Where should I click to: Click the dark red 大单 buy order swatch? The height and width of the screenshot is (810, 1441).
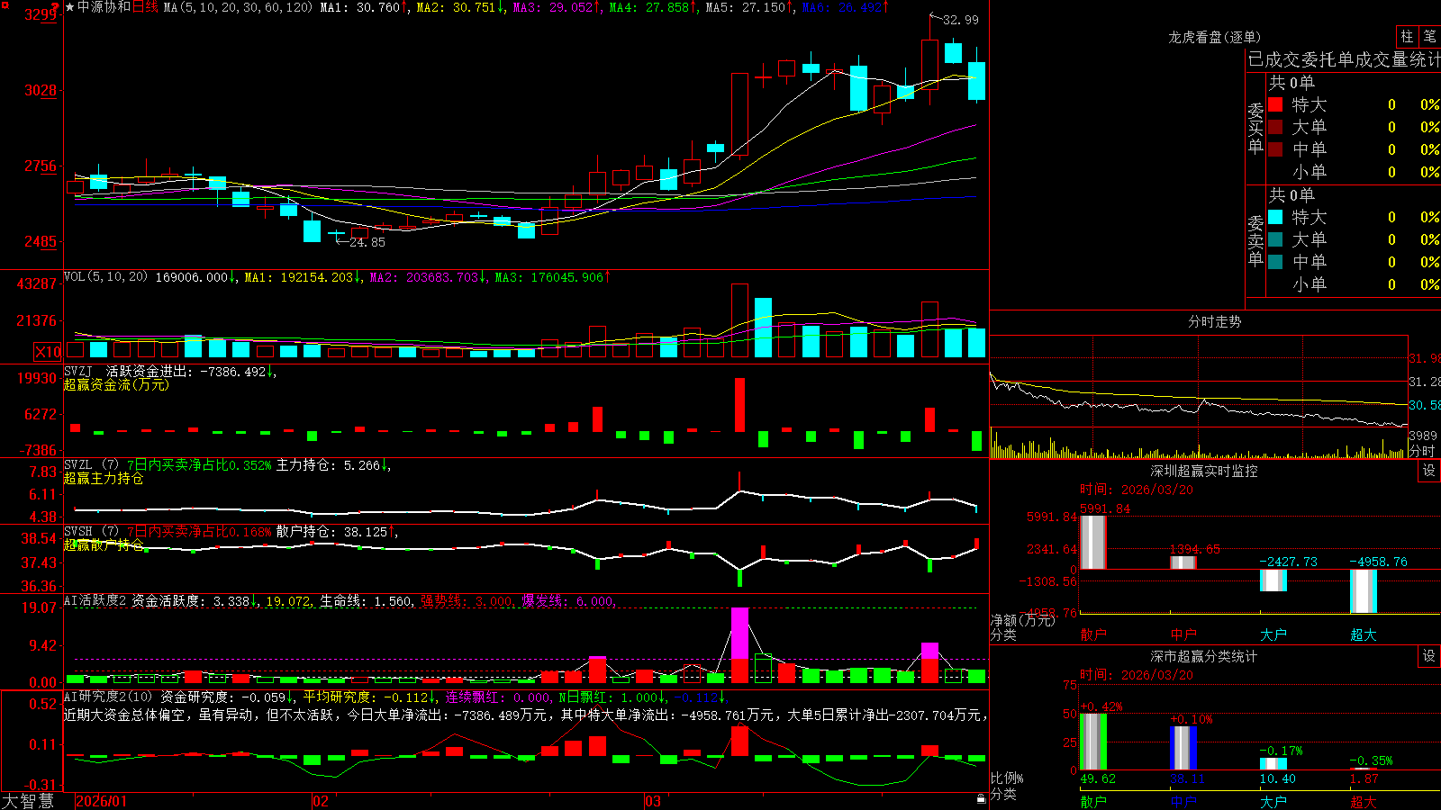tap(1275, 127)
